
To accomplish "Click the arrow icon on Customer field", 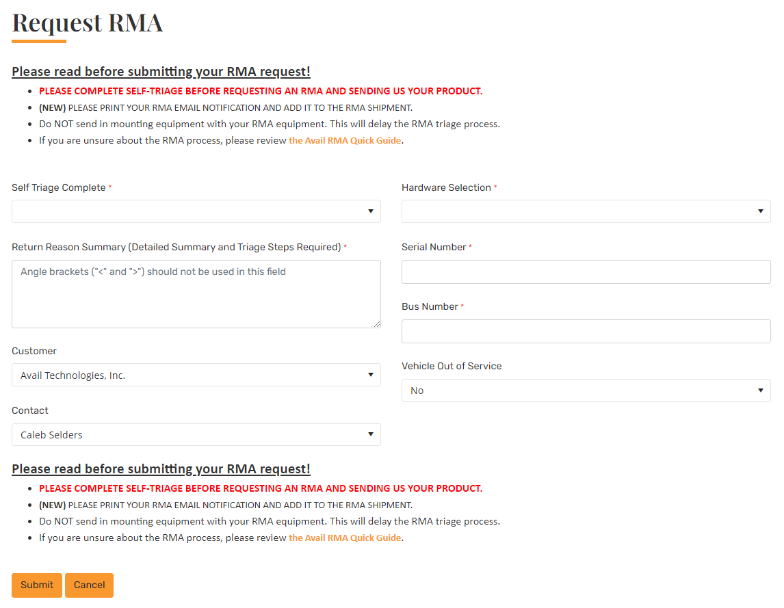I will pos(371,375).
